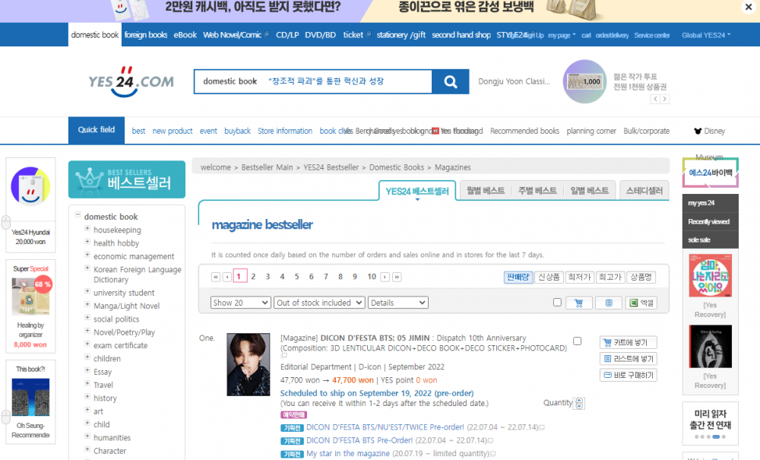Screen dimensions: 760x460
Task: Click the 1,000 won coupon circle image
Action: coord(584,81)
